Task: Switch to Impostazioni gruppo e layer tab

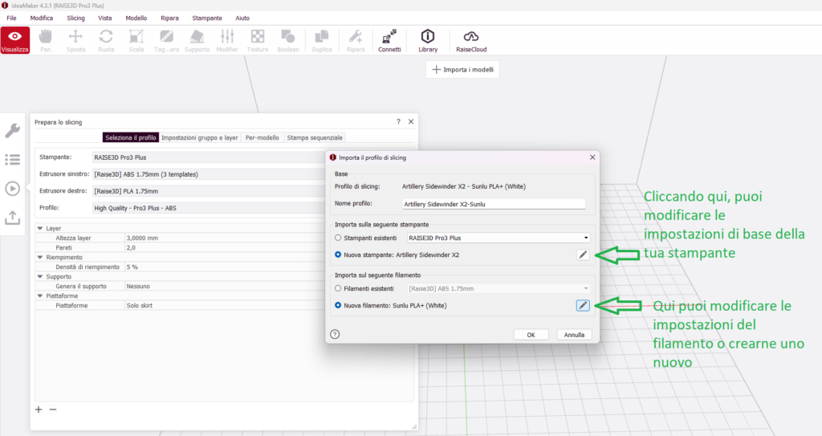Action: pyautogui.click(x=200, y=137)
